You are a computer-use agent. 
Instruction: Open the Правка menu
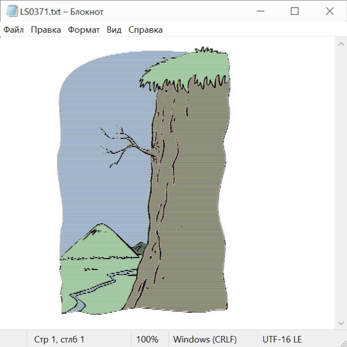[46, 30]
